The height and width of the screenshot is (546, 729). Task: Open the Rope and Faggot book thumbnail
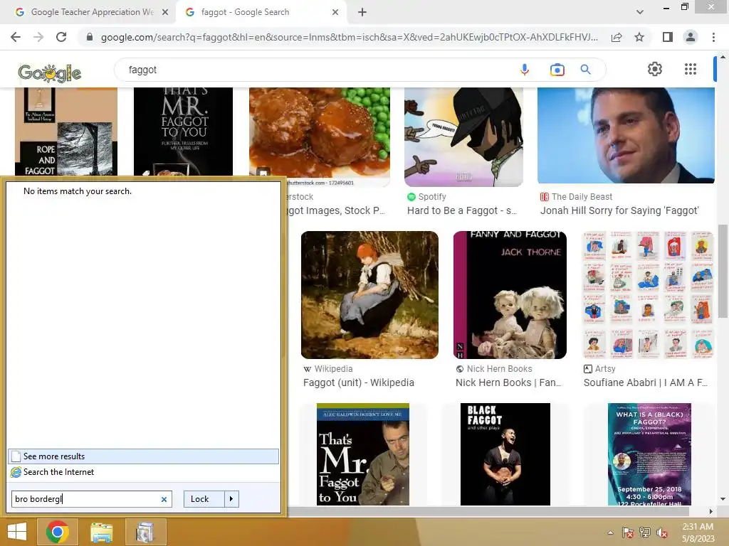[66, 132]
